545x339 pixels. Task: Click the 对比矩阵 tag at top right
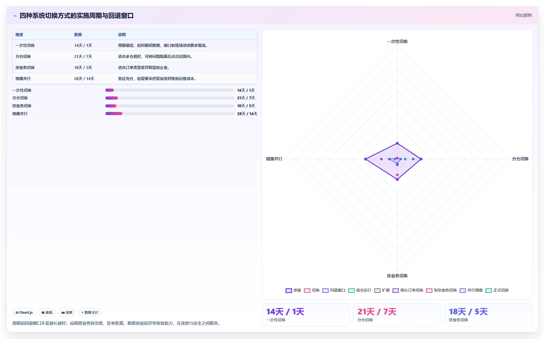523,15
